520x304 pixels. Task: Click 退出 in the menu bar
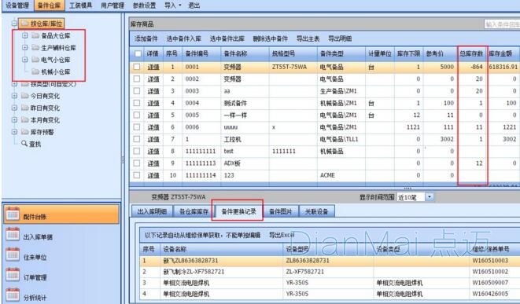click(194, 5)
